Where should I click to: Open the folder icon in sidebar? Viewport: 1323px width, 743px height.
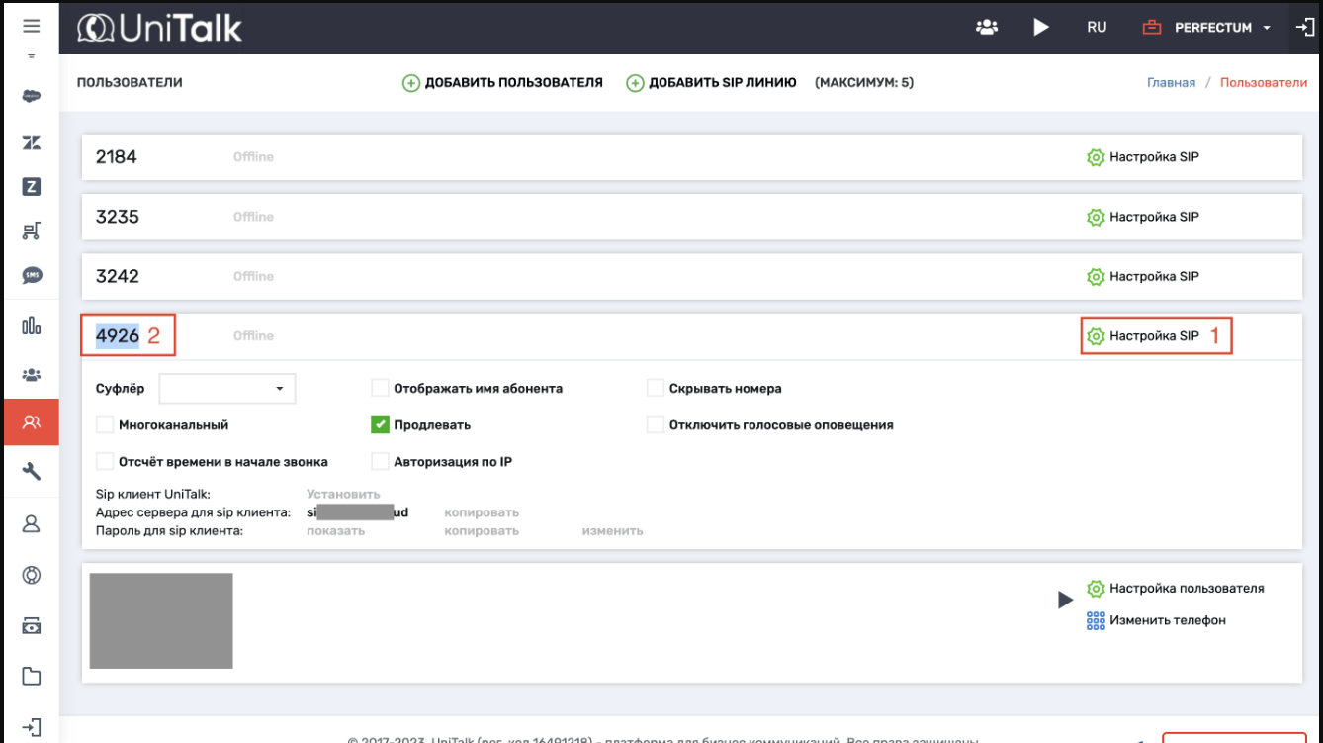coord(32,677)
